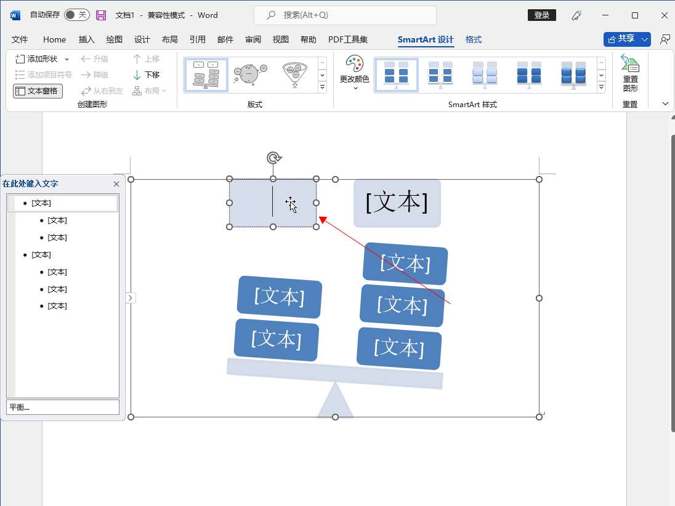Click the rotate handle above shape
Image resolution: width=675 pixels, height=506 pixels.
[x=273, y=158]
